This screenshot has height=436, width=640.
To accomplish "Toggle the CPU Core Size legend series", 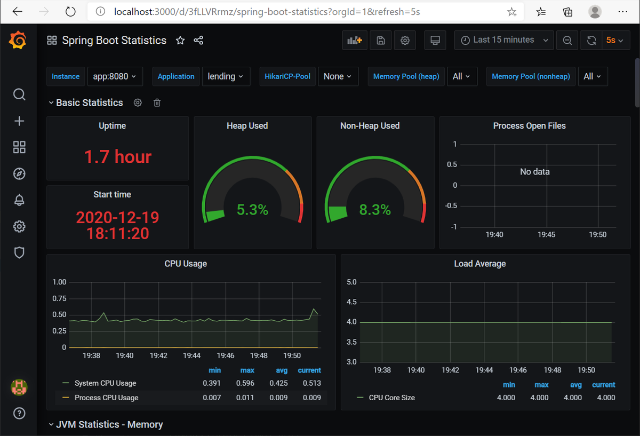I will click(392, 398).
